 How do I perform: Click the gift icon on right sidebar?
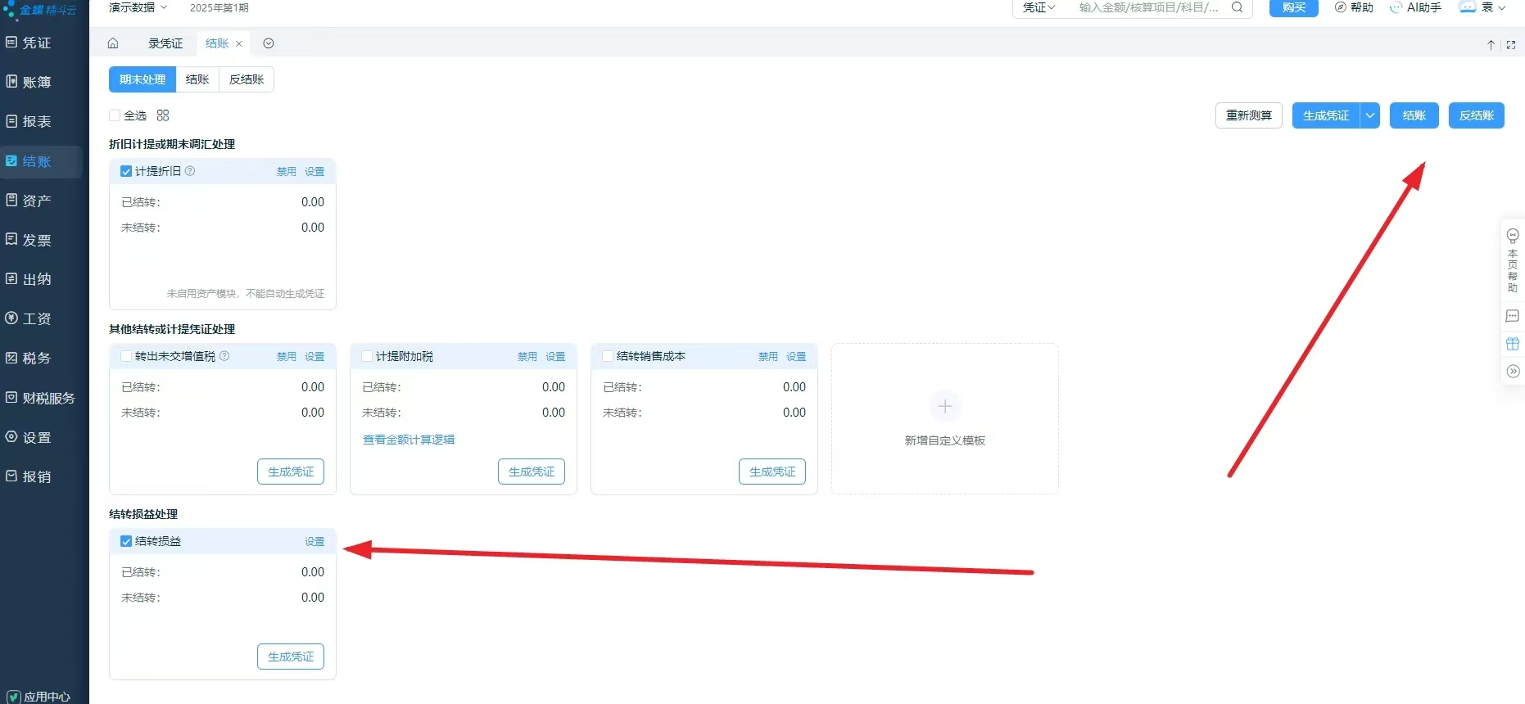[x=1512, y=344]
